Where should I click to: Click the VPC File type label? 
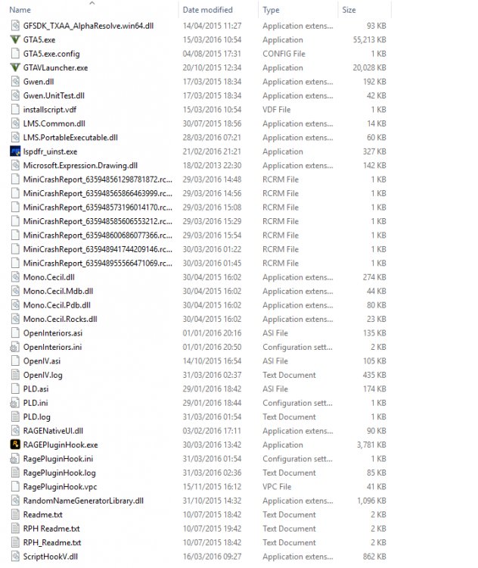coord(277,486)
